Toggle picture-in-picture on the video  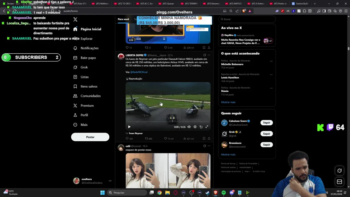point(201,127)
